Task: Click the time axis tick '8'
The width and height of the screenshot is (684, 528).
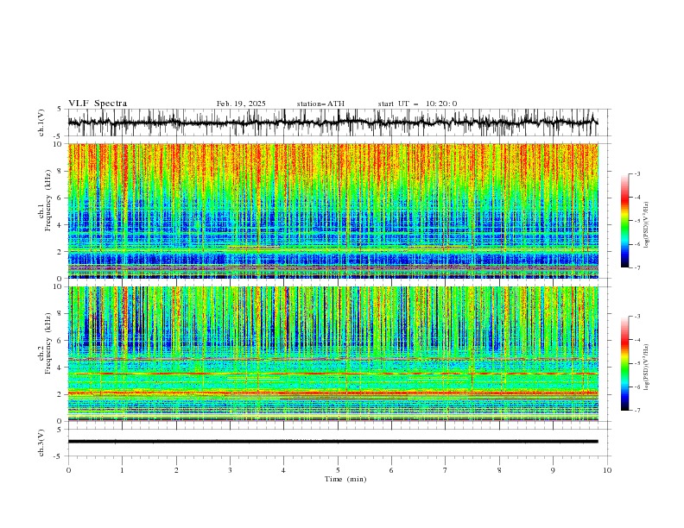Action: 499,470
